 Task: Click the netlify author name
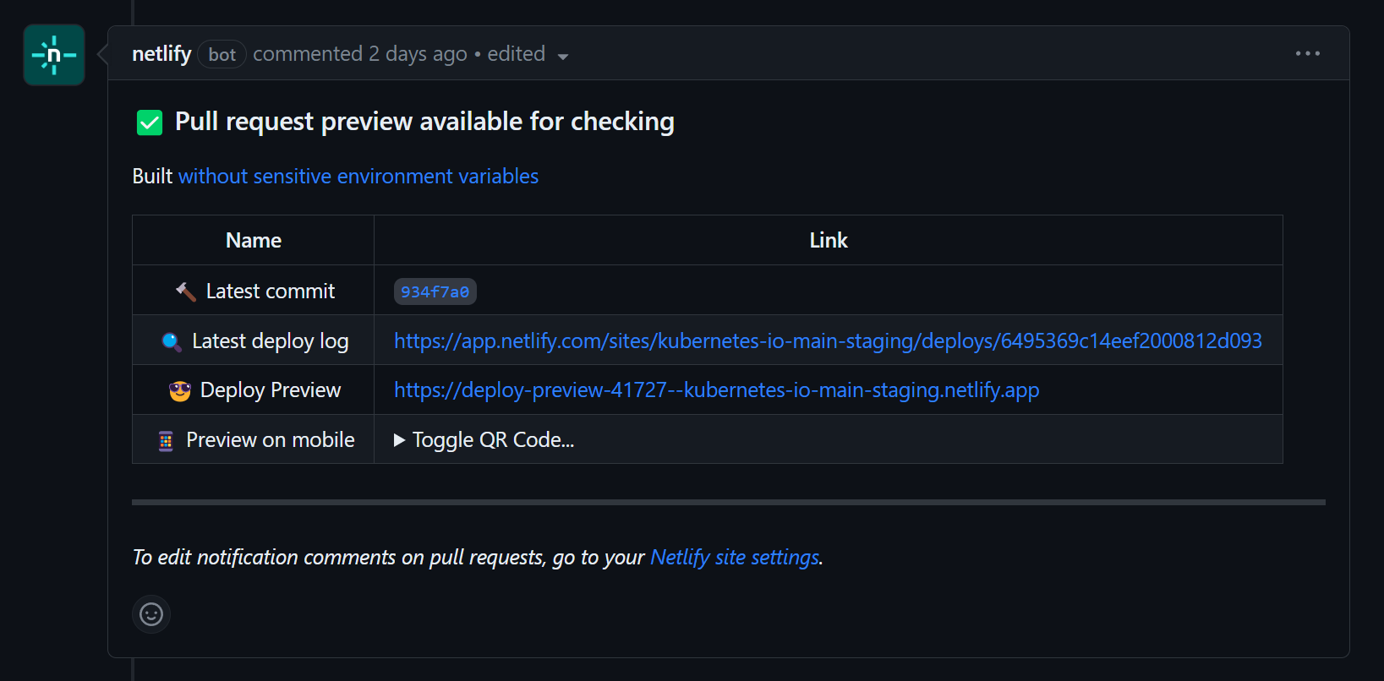(x=161, y=54)
